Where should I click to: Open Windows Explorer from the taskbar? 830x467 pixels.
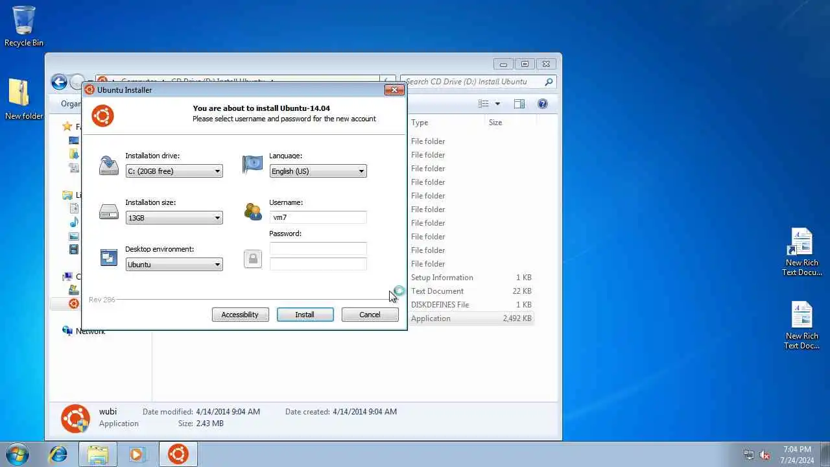98,454
